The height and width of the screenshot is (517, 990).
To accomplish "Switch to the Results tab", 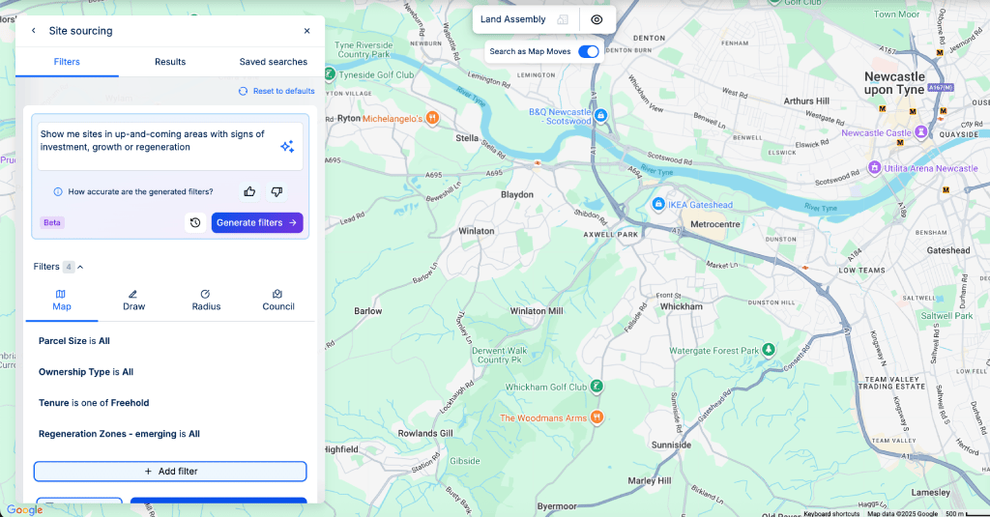I will 170,62.
